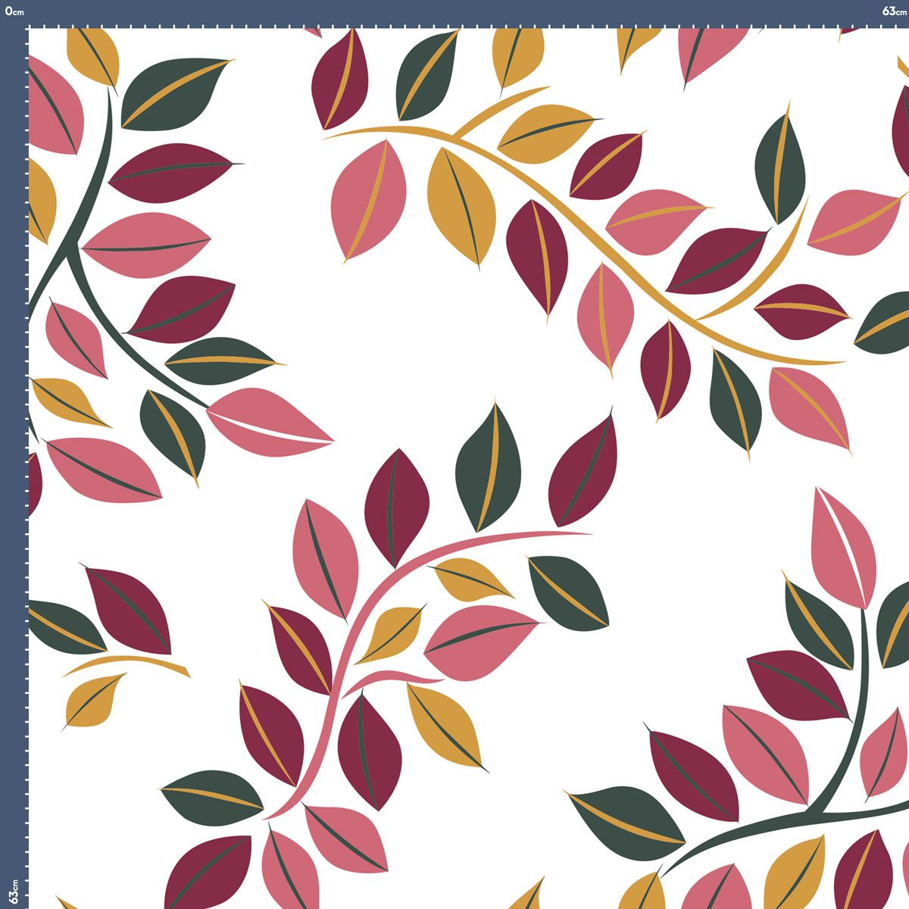Click the left pink leaf with white vein
This screenshot has width=909, height=909.
[265, 422]
